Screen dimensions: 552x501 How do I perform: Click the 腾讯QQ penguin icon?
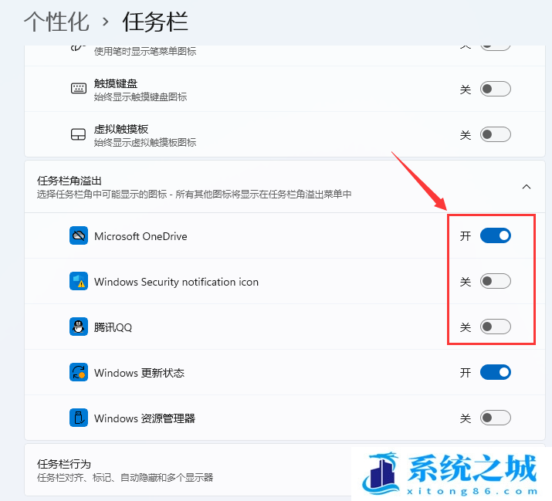pos(79,327)
